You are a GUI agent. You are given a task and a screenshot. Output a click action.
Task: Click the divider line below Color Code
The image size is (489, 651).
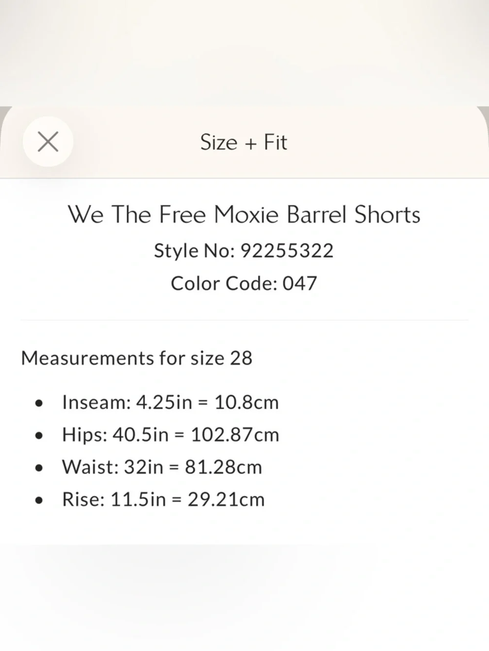(x=244, y=319)
